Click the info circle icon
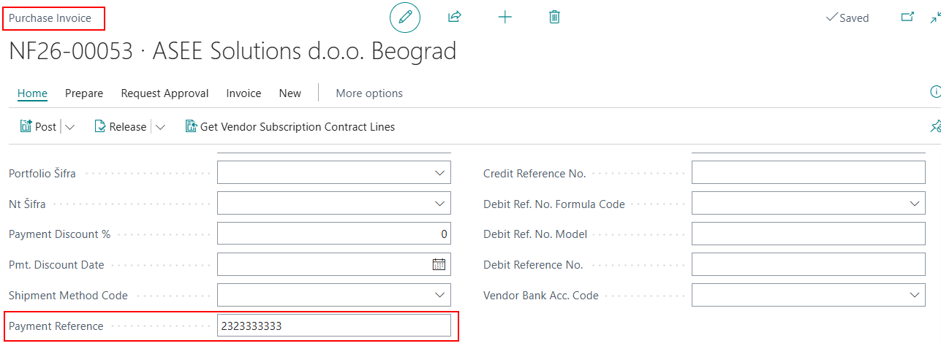This screenshot has width=941, height=346. (935, 92)
